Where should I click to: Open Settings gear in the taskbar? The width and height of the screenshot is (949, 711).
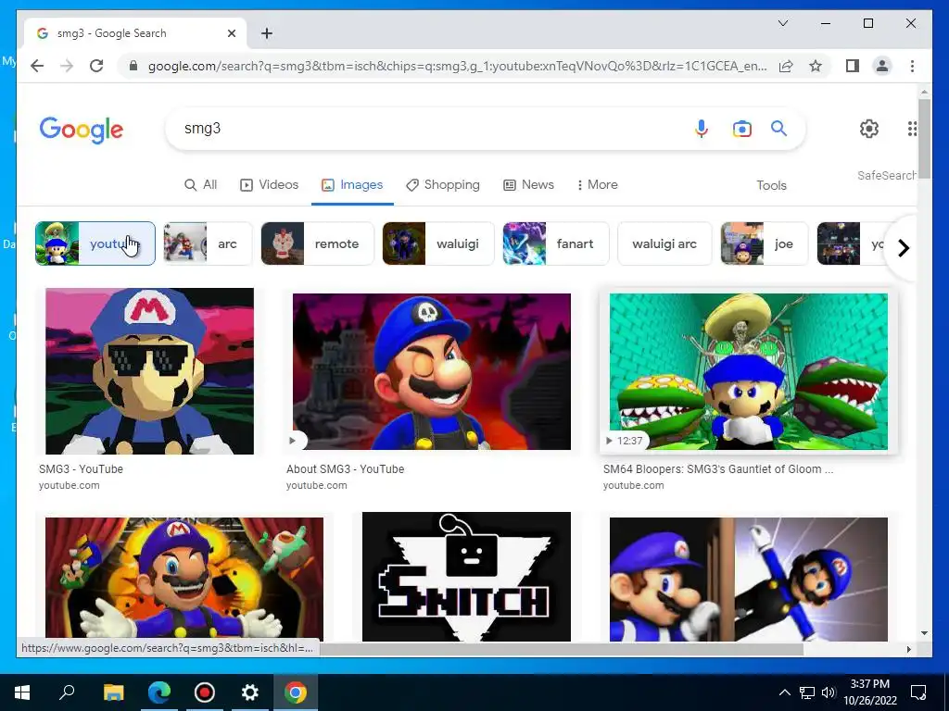250,692
